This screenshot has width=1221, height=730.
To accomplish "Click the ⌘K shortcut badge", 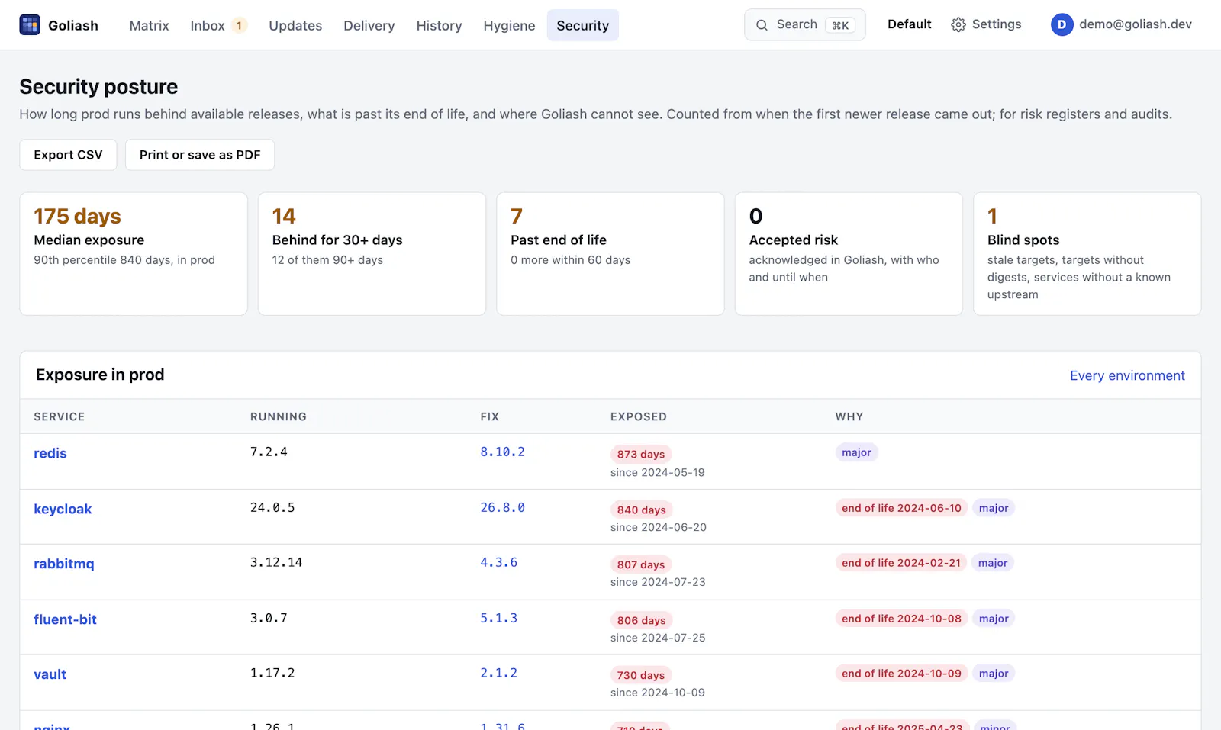I will pyautogui.click(x=840, y=25).
